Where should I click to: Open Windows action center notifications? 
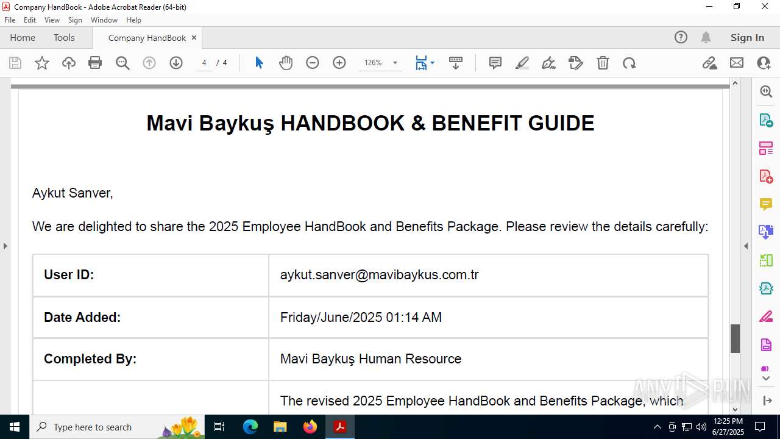pos(760,427)
